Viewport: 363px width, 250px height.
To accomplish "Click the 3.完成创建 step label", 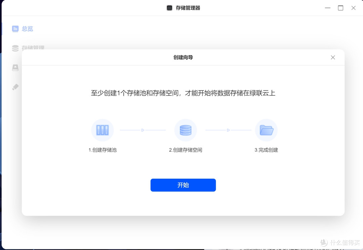I will tap(266, 150).
